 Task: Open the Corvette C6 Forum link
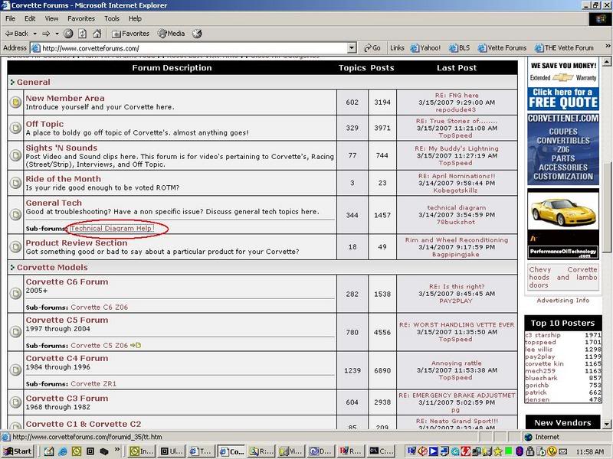[x=67, y=282]
